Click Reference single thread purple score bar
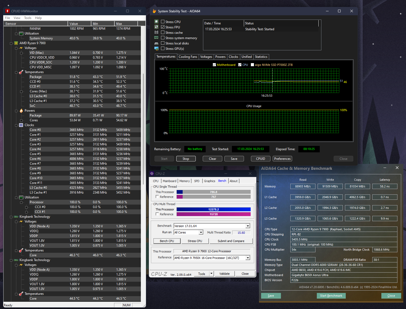 213,197
